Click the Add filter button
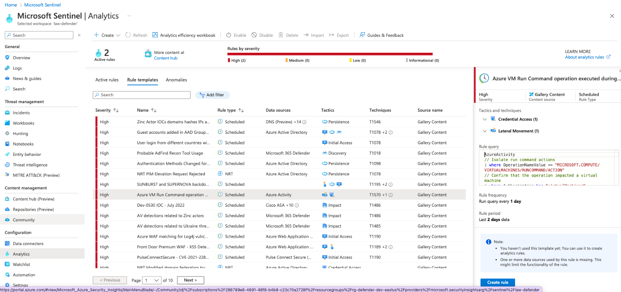 [x=212, y=95]
